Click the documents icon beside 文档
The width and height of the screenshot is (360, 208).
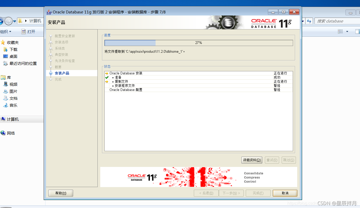[5, 98]
